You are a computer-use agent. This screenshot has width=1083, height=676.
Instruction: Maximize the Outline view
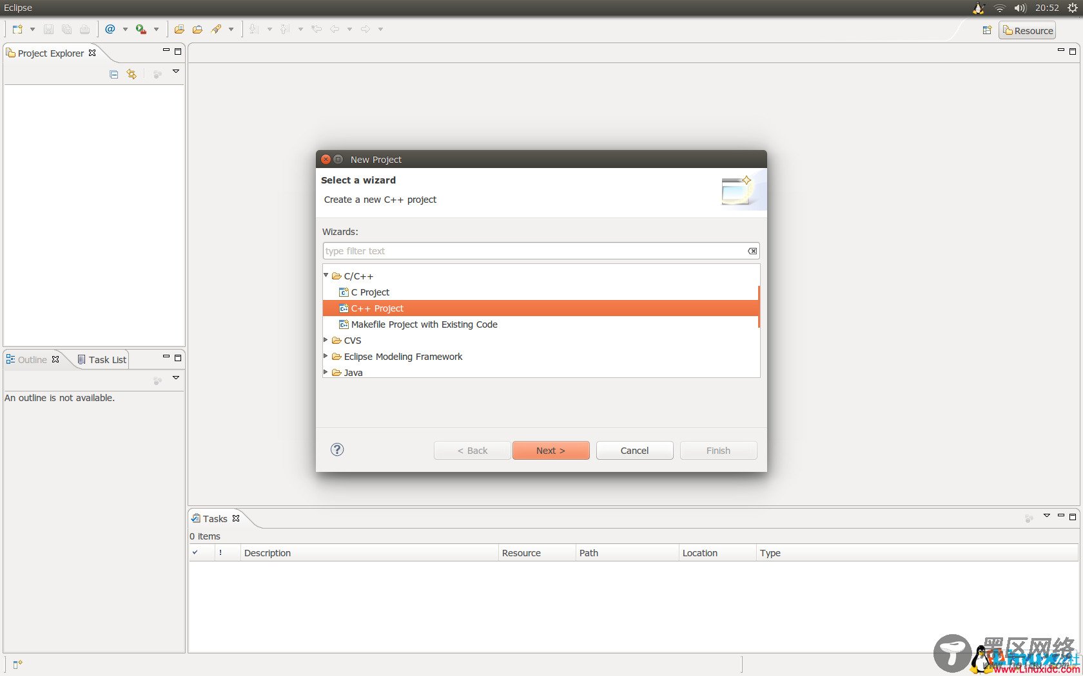178,358
